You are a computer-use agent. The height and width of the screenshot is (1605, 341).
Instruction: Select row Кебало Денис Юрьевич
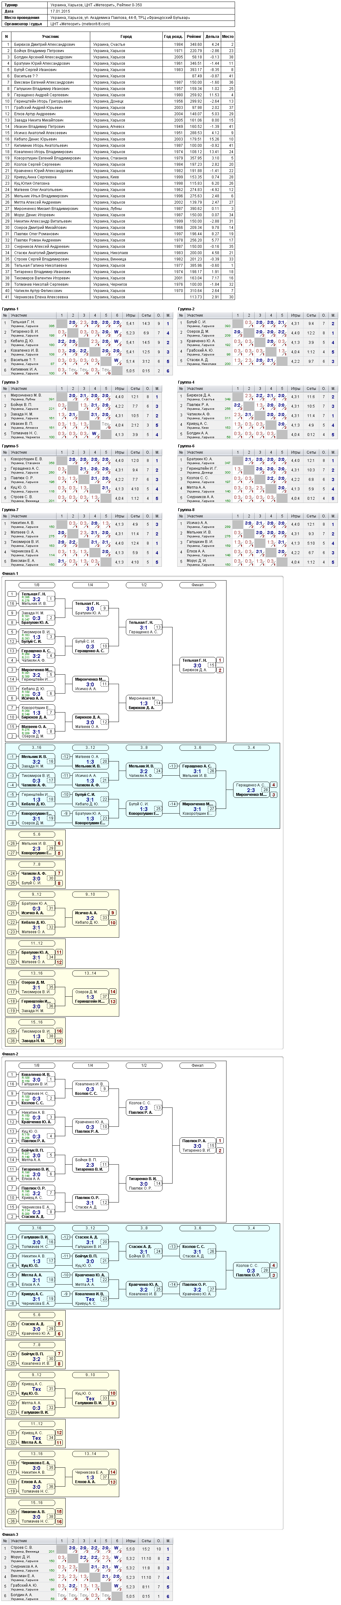coord(118,139)
